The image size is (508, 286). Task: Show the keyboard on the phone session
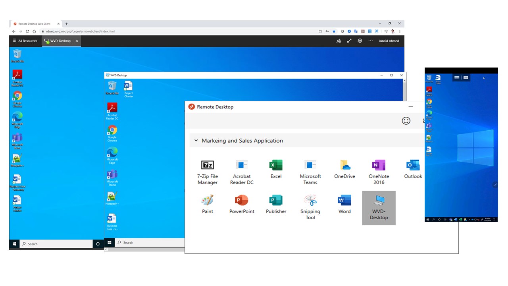coord(466,78)
